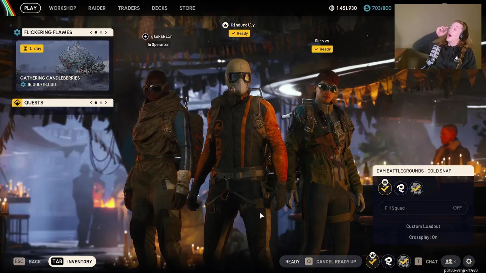Open the settings gear icon
Screen dimensions: 486x273
[x=469, y=262]
